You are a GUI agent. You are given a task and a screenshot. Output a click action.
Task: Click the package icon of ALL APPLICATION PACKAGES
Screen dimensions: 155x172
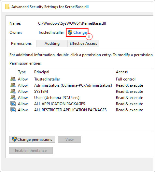point(13,104)
